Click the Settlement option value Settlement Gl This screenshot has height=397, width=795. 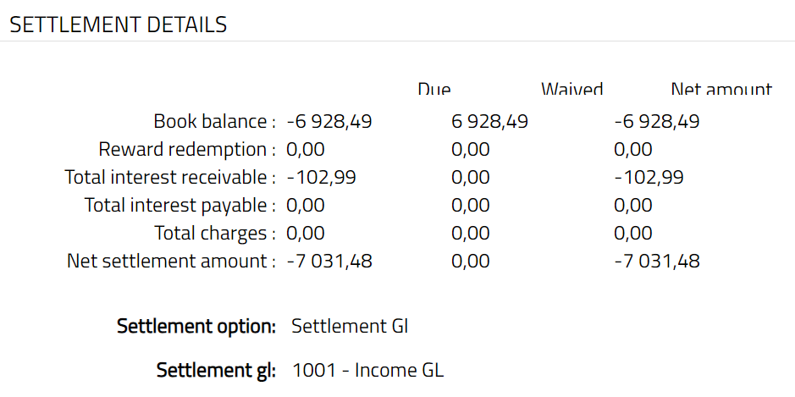(x=350, y=326)
